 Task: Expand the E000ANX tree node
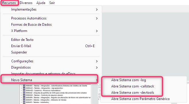(21, 95)
